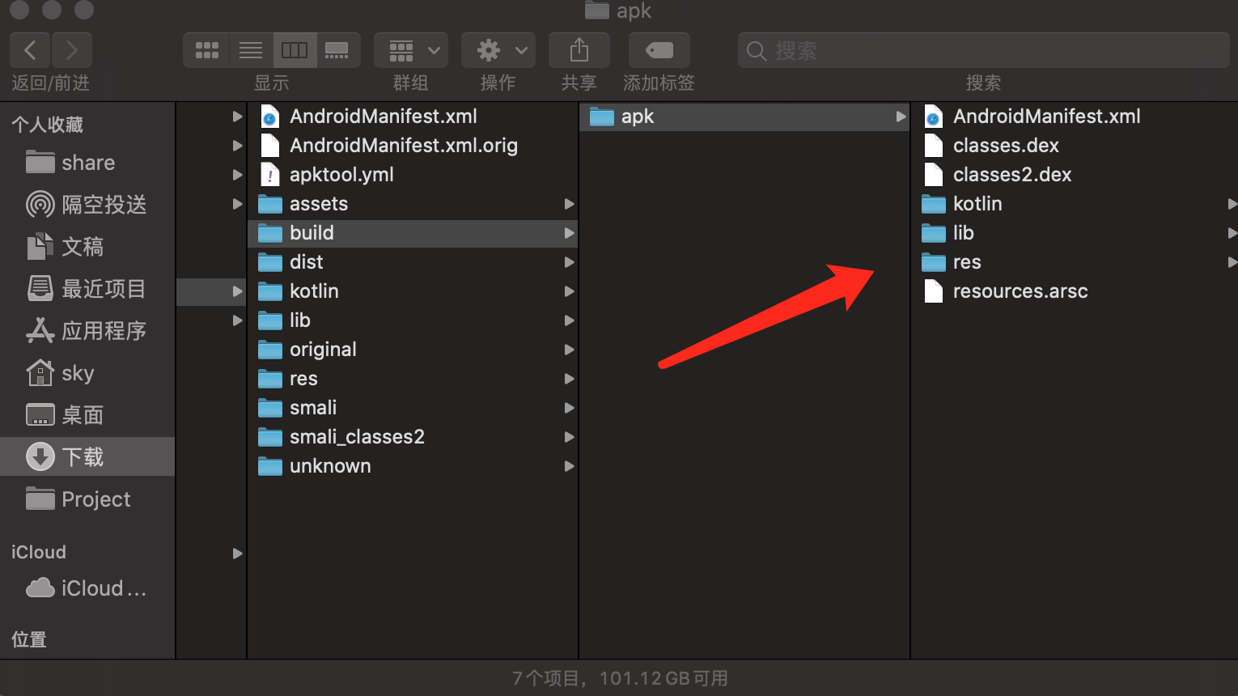Select the apk folder in build column
Image resolution: width=1238 pixels, height=696 pixels.
pos(744,117)
